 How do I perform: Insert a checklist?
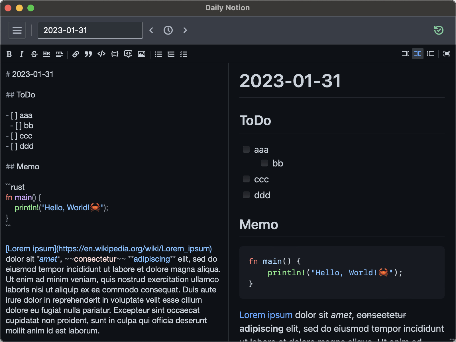pyautogui.click(x=184, y=54)
